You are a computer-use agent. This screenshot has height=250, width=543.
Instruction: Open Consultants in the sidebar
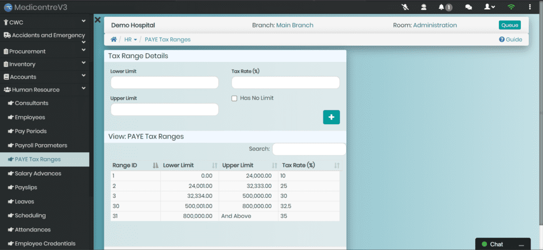click(x=45, y=103)
